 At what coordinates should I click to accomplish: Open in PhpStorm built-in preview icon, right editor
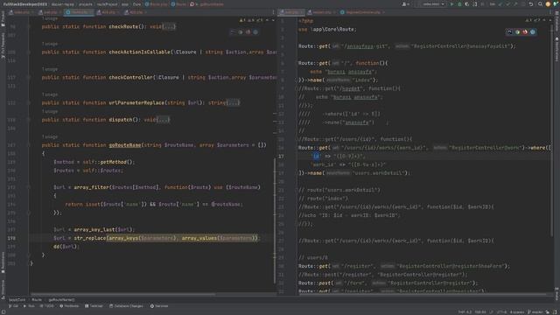click(x=510, y=32)
